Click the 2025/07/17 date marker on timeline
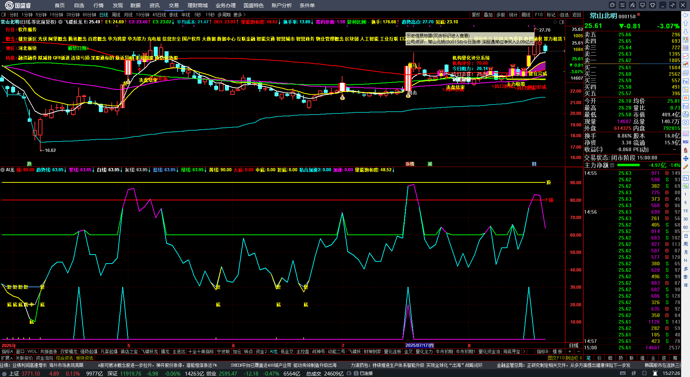The image size is (690, 377). [x=419, y=345]
